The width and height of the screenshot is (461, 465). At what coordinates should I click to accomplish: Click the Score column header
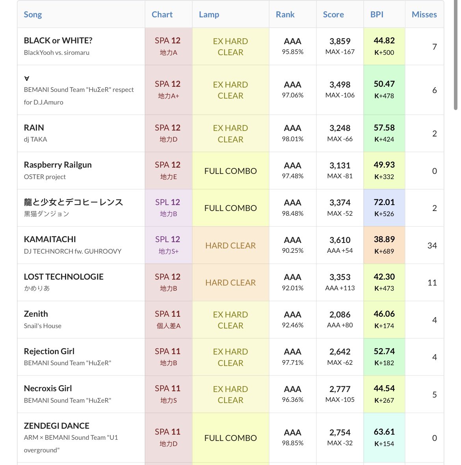point(333,15)
